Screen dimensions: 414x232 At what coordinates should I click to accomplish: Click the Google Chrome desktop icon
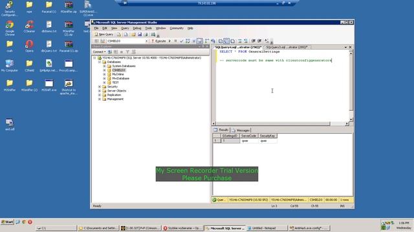10,28
